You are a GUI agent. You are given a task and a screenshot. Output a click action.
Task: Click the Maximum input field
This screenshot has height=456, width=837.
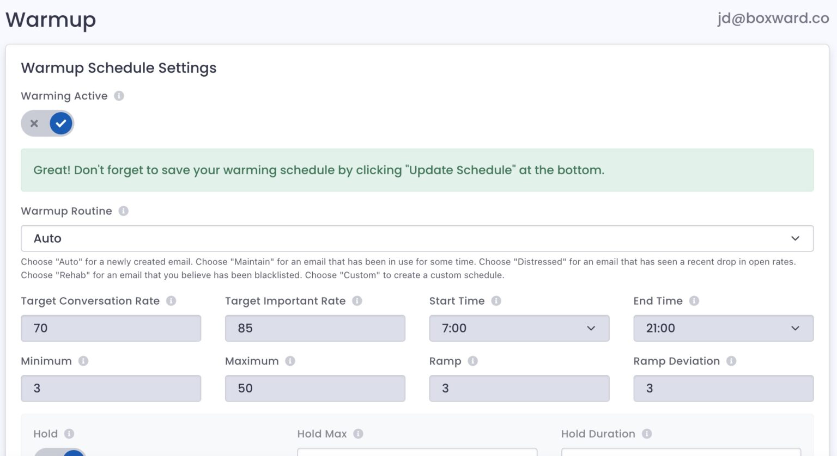315,388
